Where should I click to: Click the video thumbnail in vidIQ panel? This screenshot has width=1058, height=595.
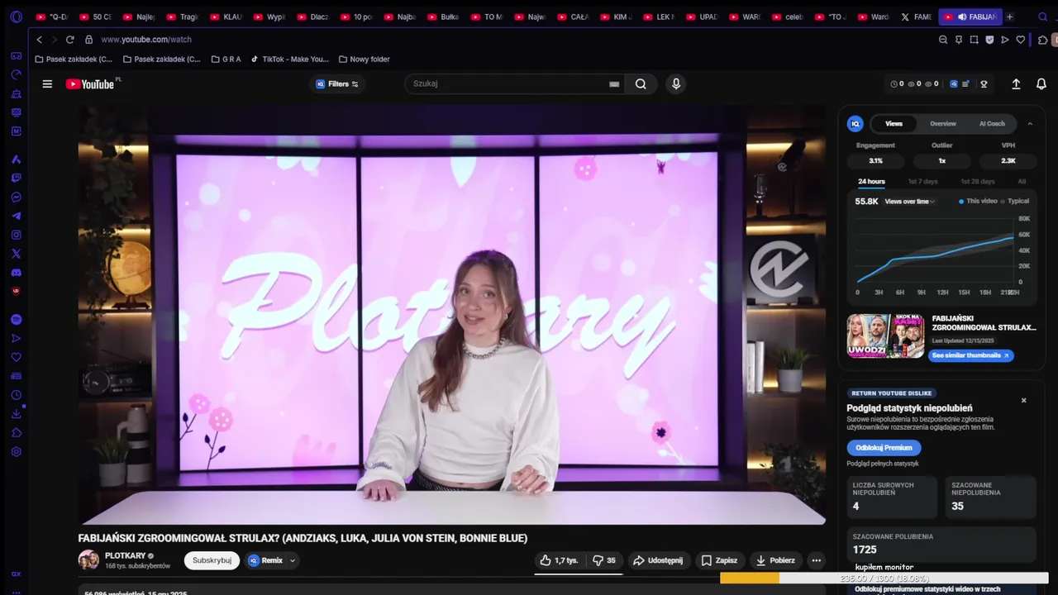coord(885,336)
